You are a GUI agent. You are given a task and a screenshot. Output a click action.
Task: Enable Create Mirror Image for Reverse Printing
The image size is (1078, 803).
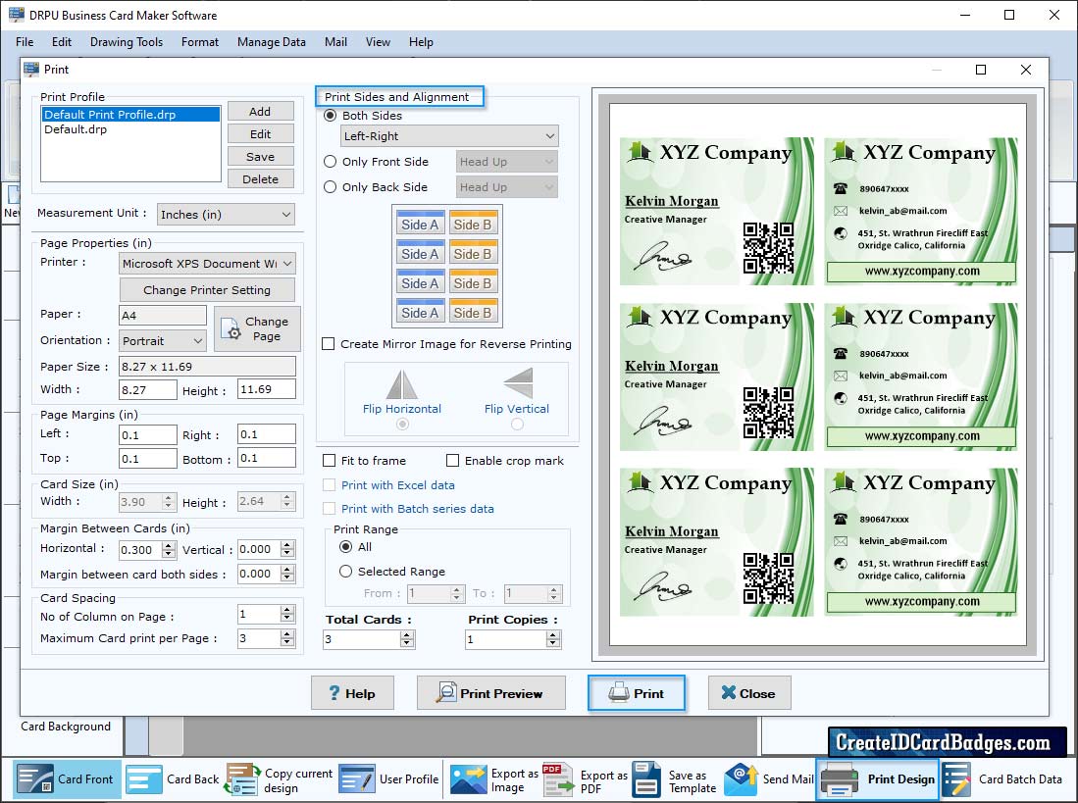(329, 343)
